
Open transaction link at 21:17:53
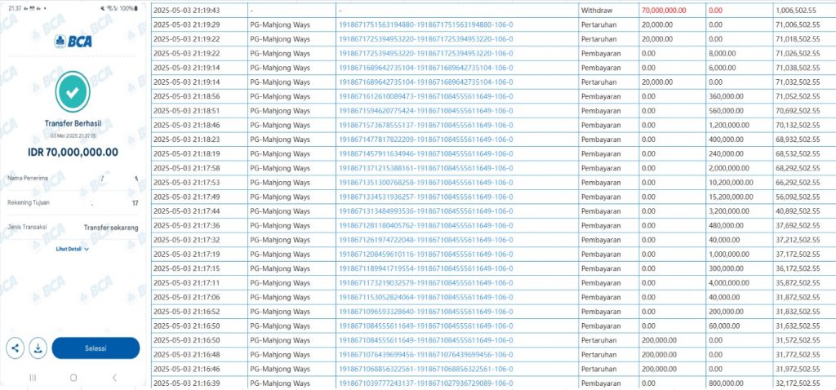[x=426, y=182]
